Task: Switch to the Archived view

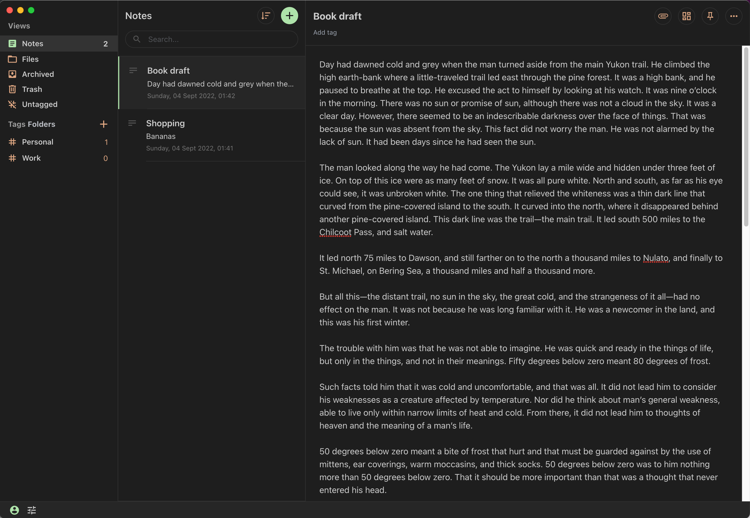Action: 38,74
